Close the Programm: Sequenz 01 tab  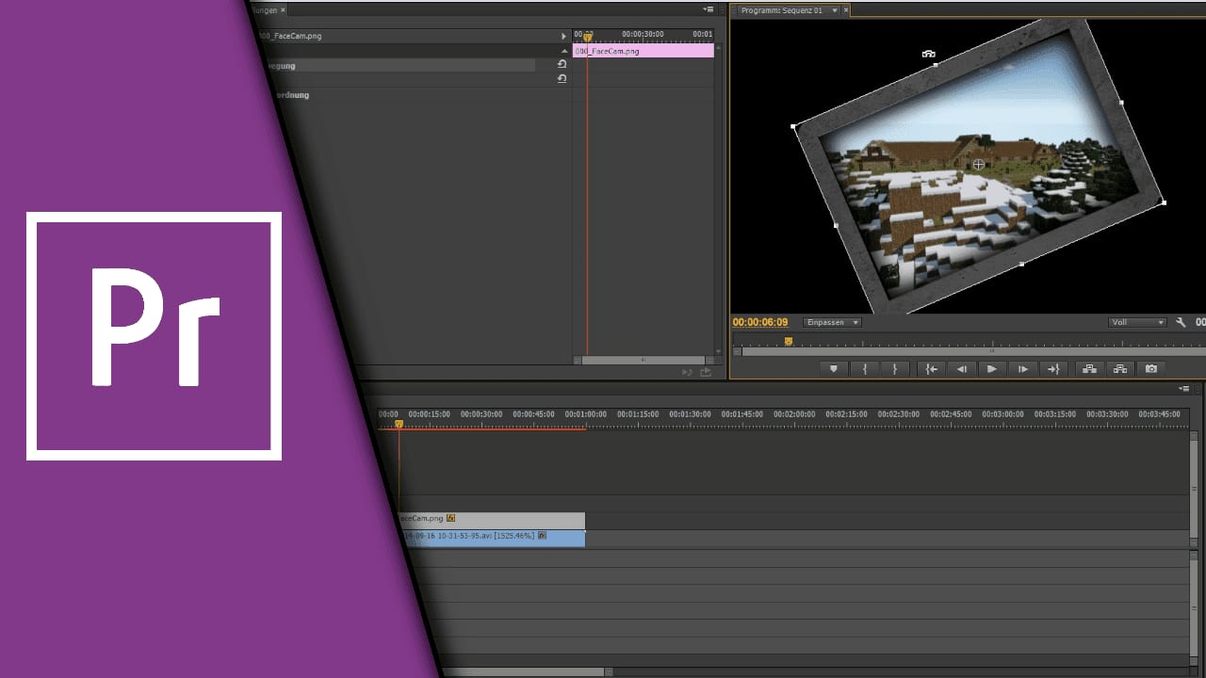pos(845,10)
